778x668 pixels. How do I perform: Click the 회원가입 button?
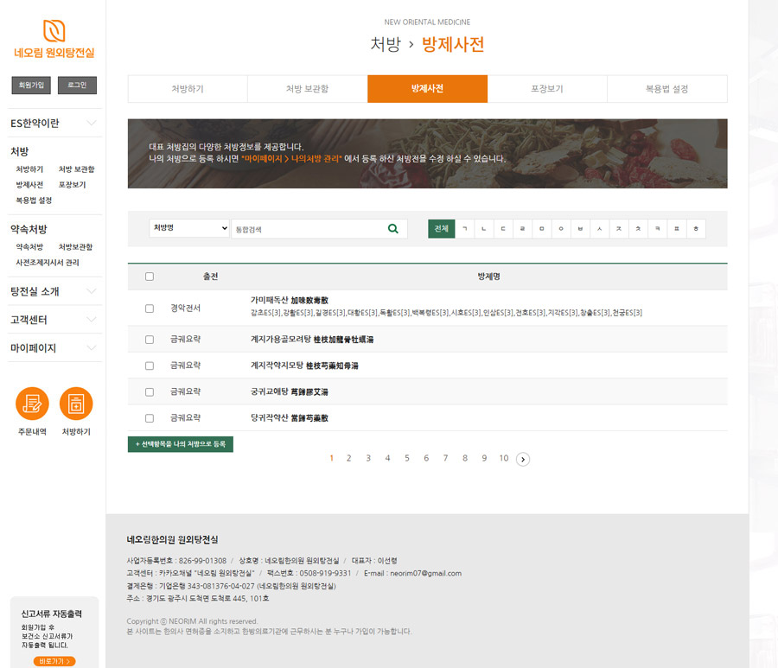[x=31, y=86]
